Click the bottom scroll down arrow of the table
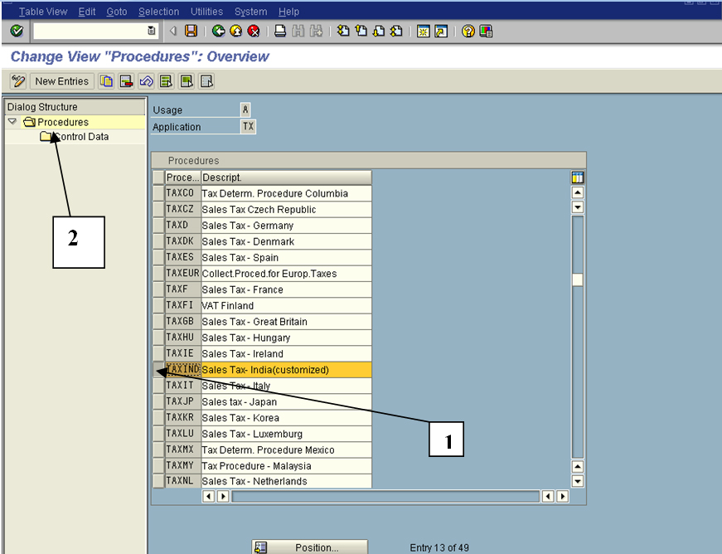The height and width of the screenshot is (554, 722). [x=578, y=481]
